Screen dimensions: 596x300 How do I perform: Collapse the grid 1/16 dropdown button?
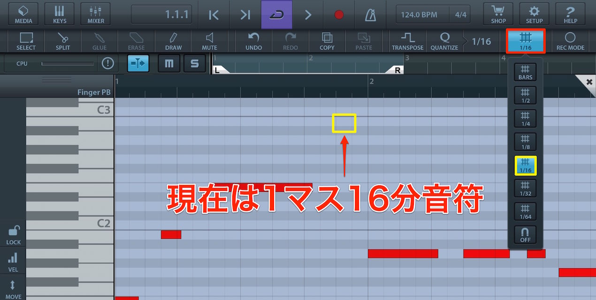[526, 41]
